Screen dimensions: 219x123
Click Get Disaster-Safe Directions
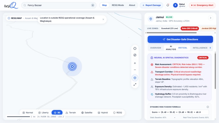180,39
